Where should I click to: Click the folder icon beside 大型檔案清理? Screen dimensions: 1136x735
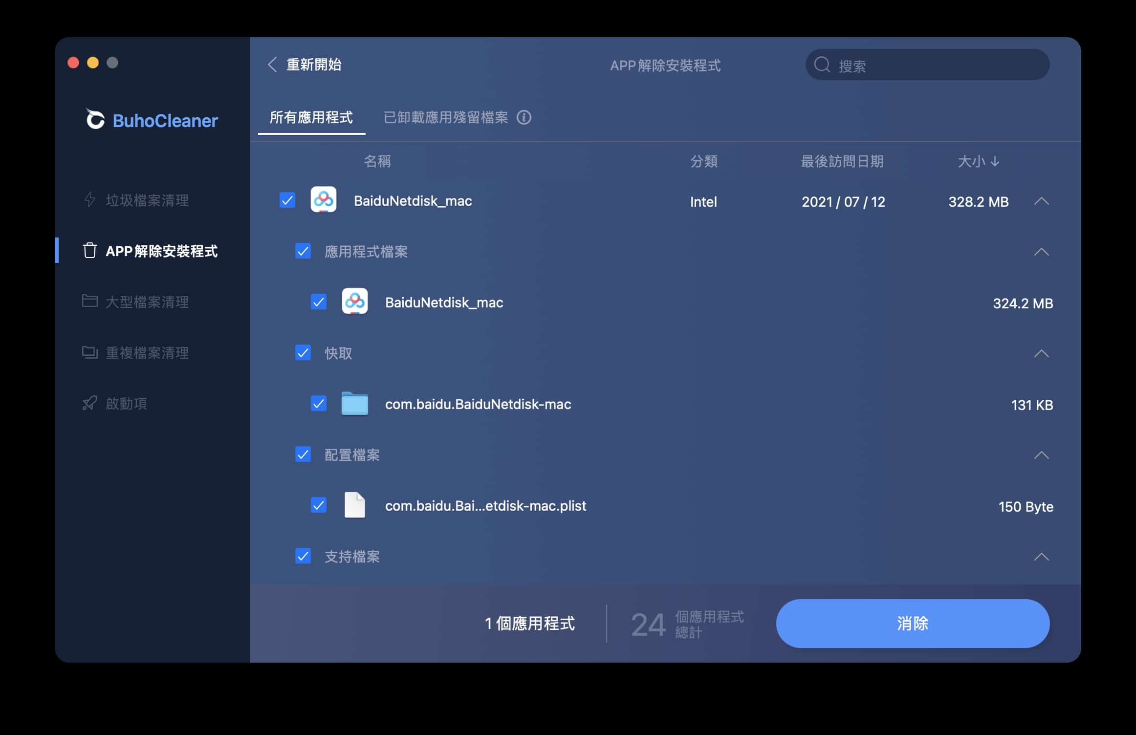(89, 301)
